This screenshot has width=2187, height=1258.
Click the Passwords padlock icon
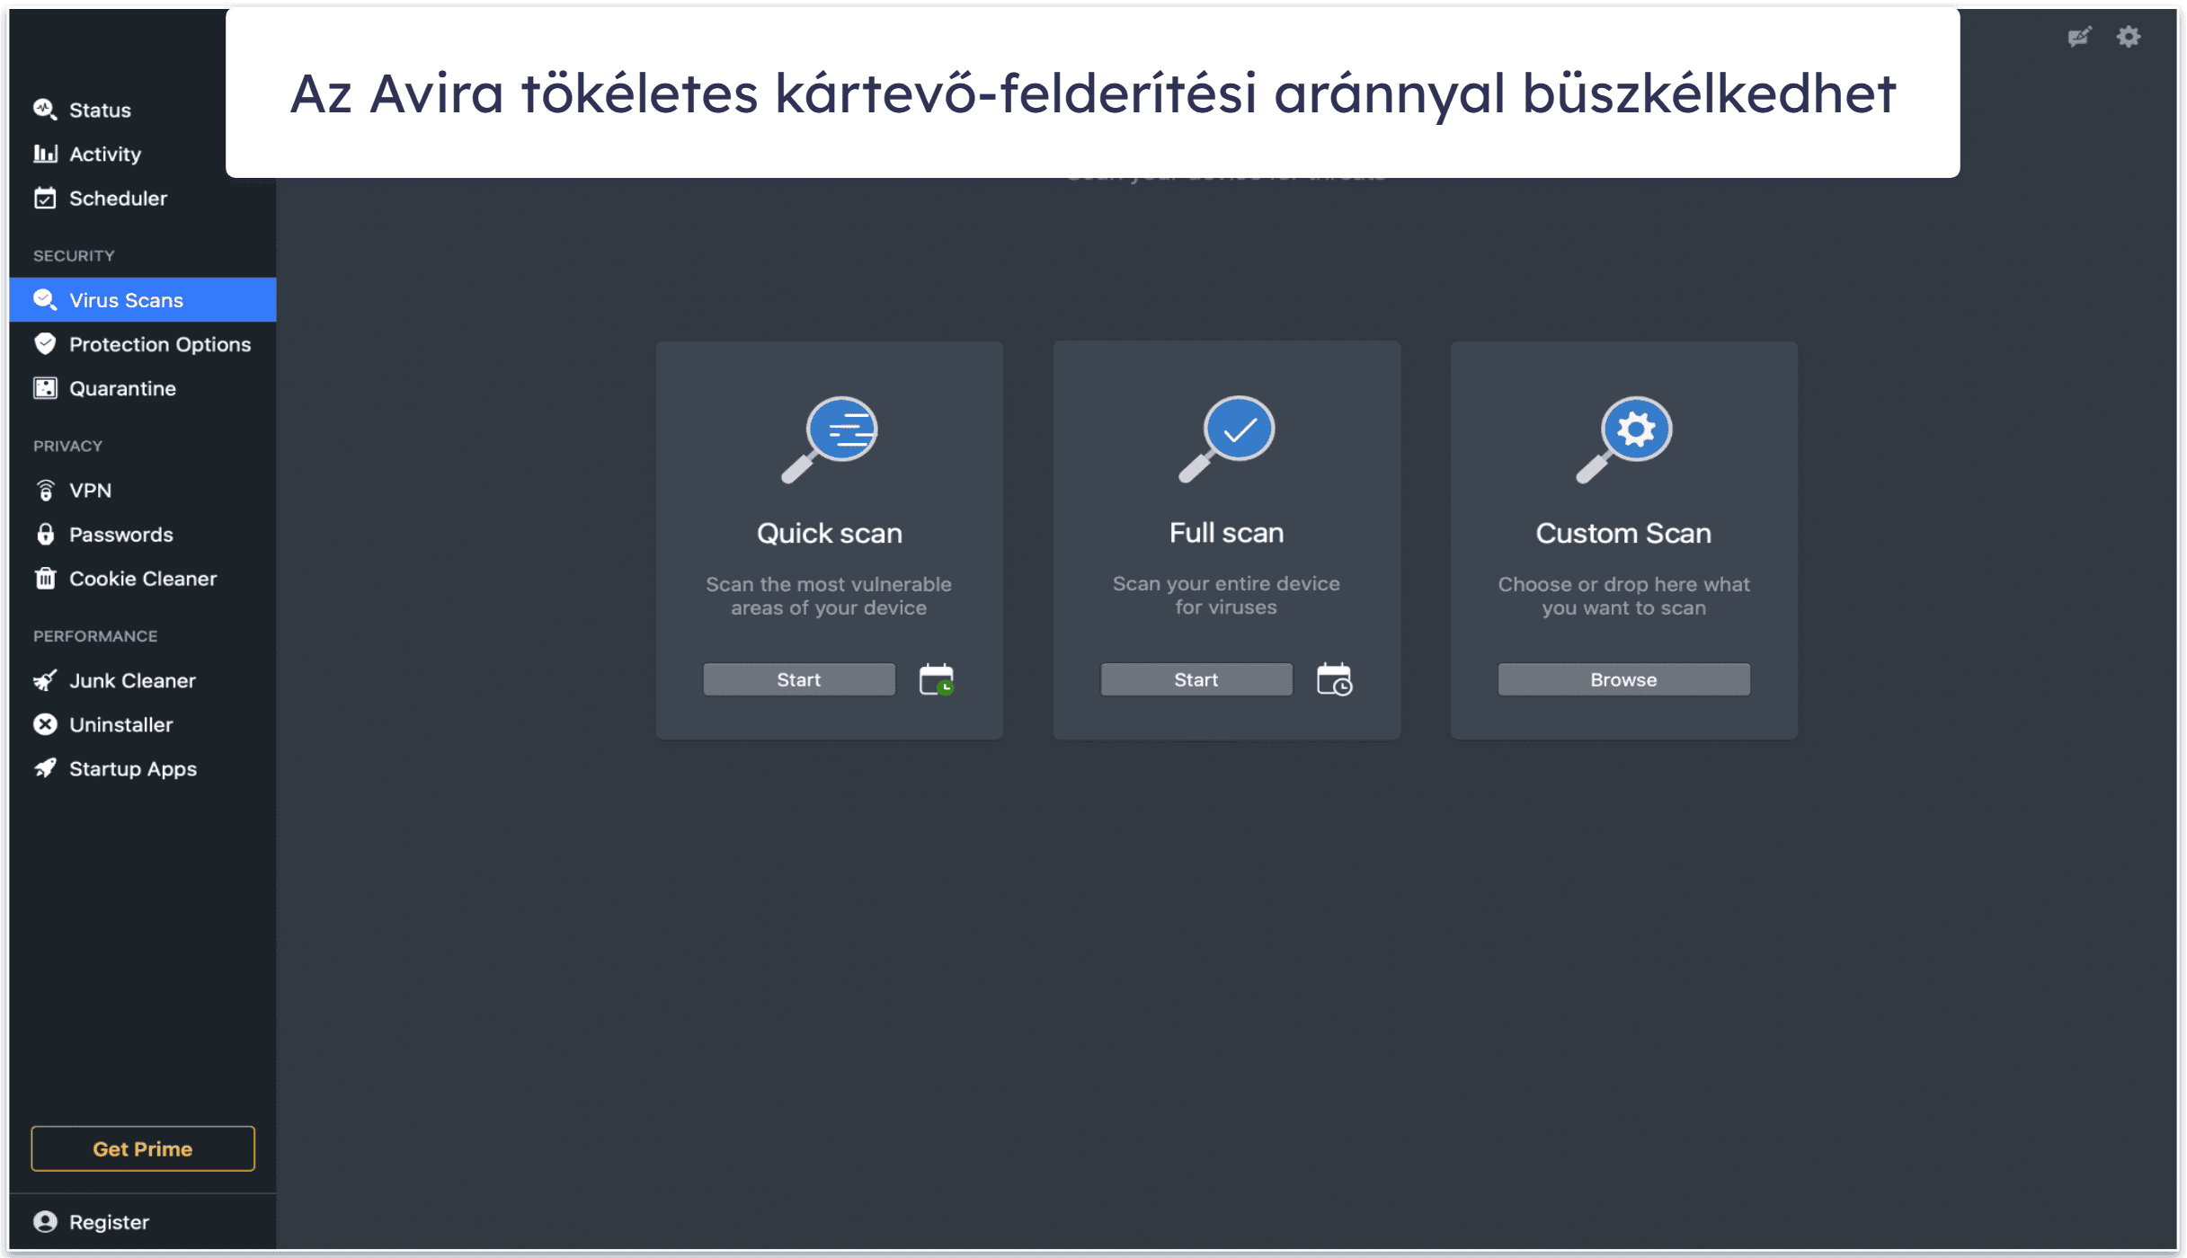tap(45, 534)
